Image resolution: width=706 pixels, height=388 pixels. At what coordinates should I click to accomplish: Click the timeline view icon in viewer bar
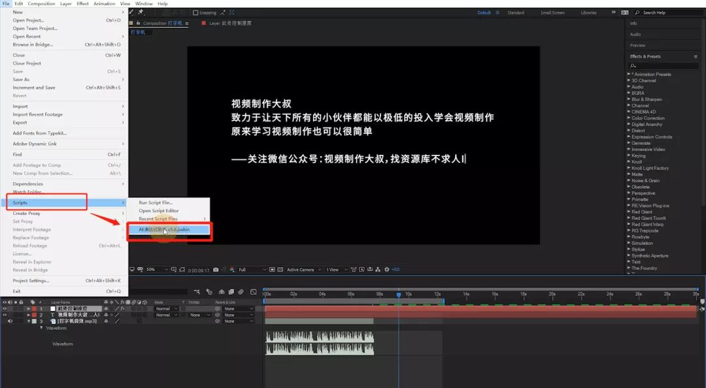tap(369, 270)
